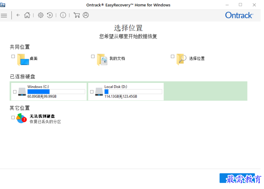Select the 选择位置 search folder icon
264x189 pixels.
click(182, 59)
